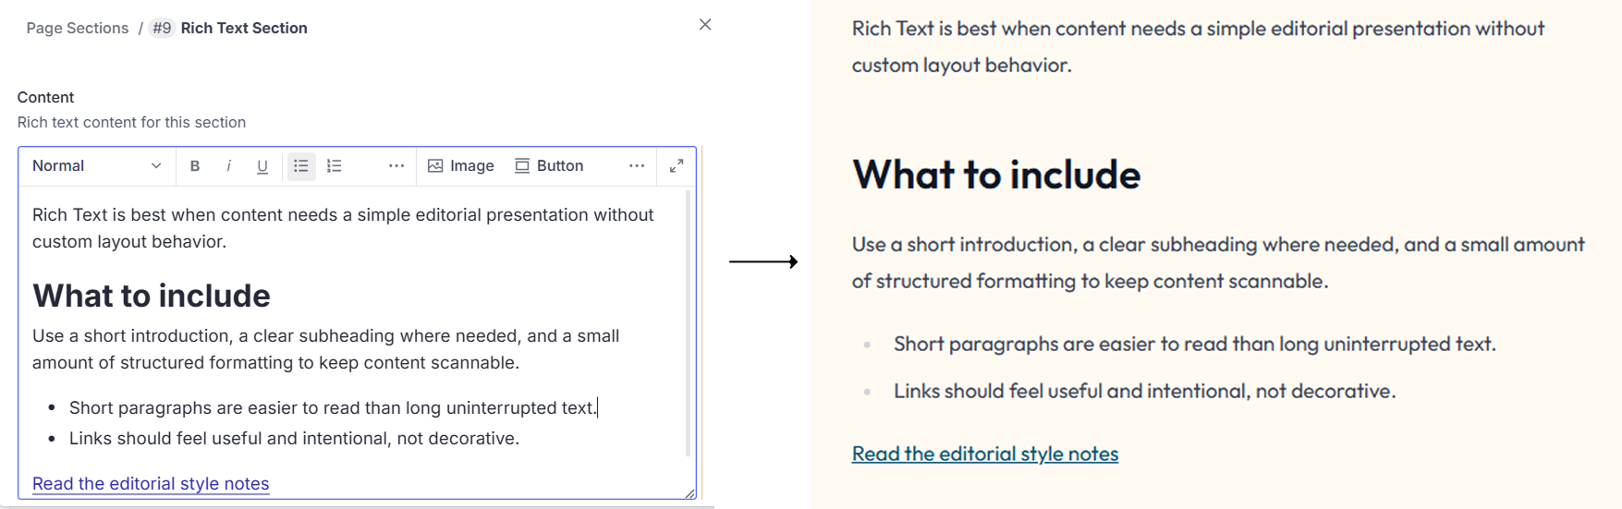Click the 'Use a short introduction' paragraph in the editor
The width and height of the screenshot is (1622, 509).
tap(325, 349)
